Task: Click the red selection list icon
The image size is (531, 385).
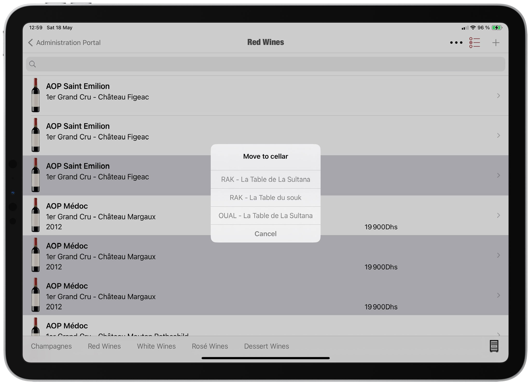Action: 474,43
